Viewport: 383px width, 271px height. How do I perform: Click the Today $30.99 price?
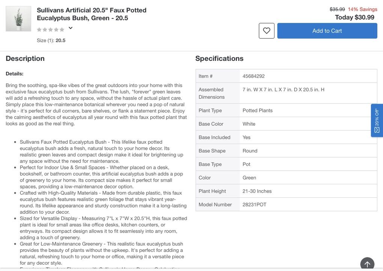(354, 17)
